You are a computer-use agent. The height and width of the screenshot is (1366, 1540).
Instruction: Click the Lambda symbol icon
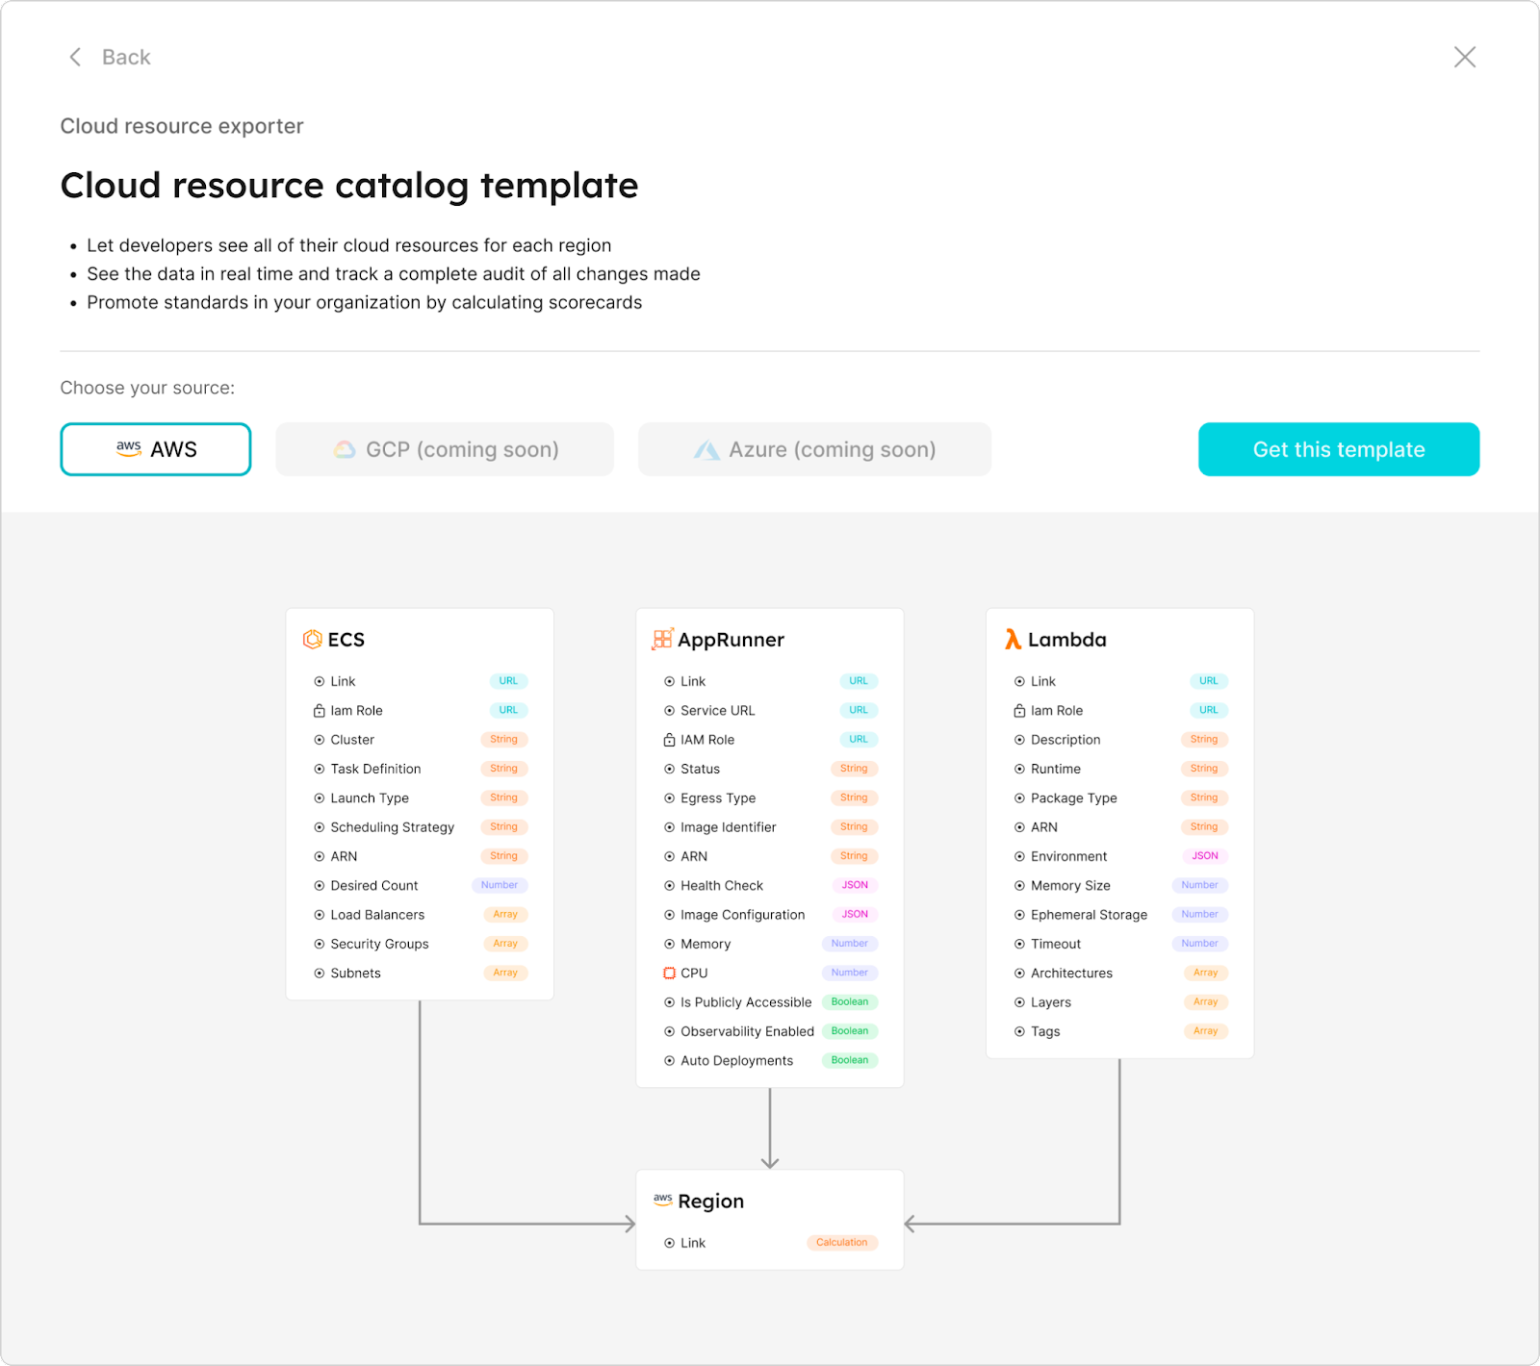tap(1013, 640)
